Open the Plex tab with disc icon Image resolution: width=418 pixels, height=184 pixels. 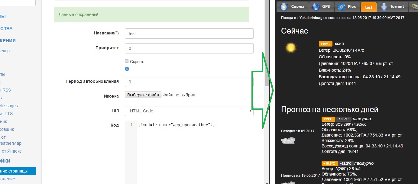[x=348, y=7]
